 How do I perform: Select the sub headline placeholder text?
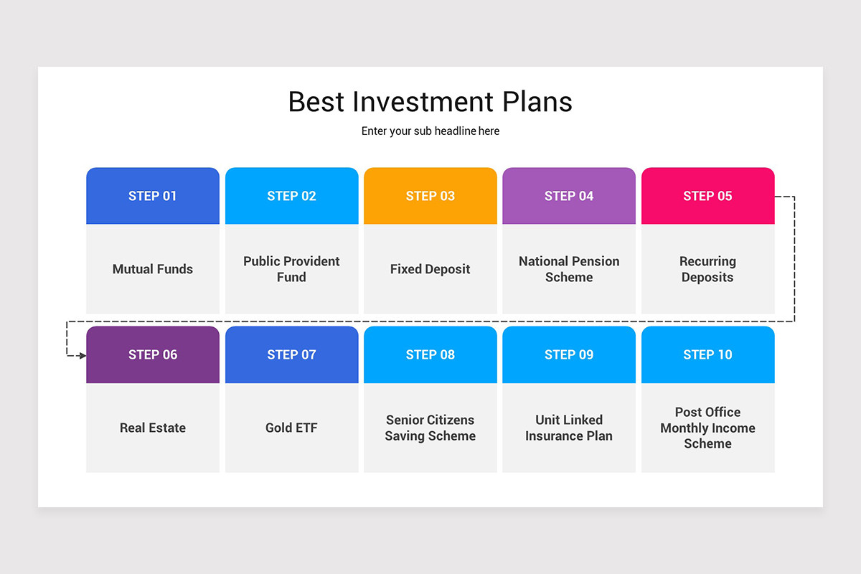(x=430, y=131)
